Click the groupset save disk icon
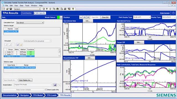 [x=17, y=45]
